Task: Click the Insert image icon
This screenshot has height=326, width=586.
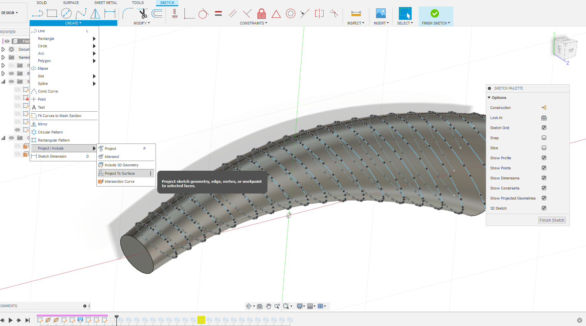Action: [x=381, y=13]
